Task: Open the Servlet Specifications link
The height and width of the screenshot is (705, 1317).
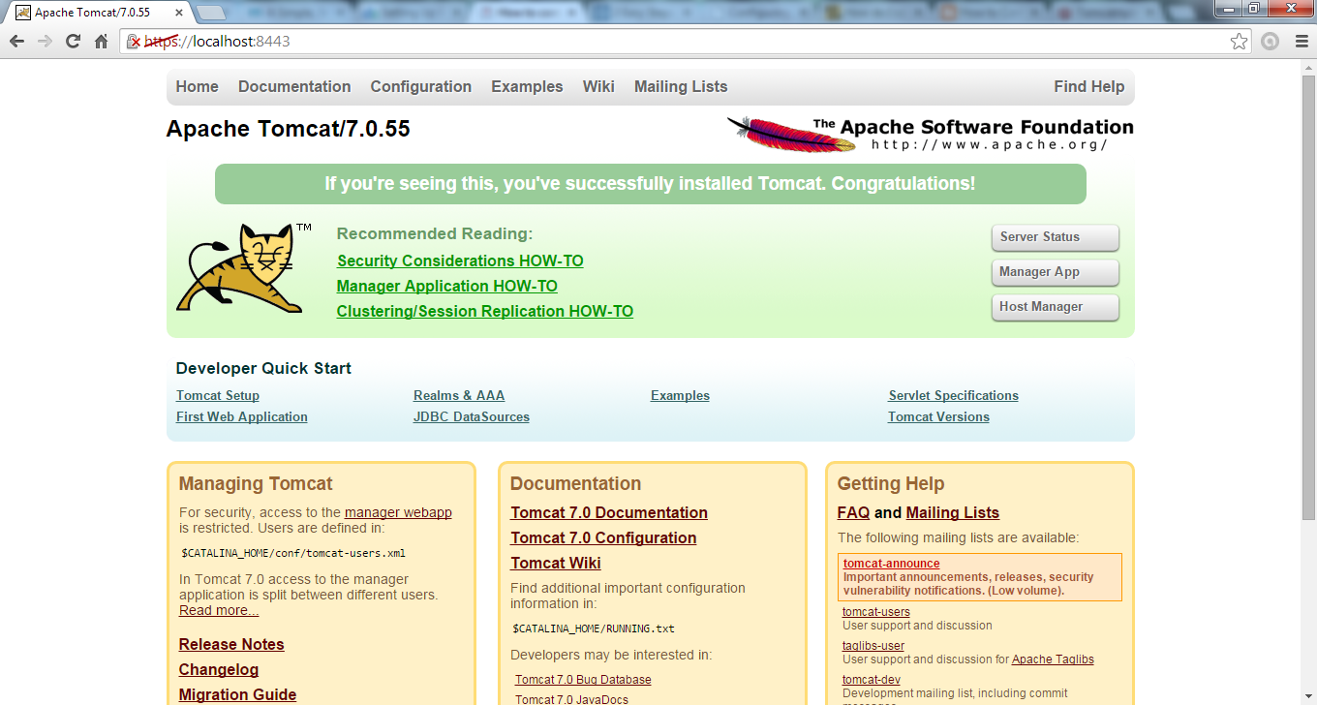Action: pyautogui.click(x=954, y=395)
